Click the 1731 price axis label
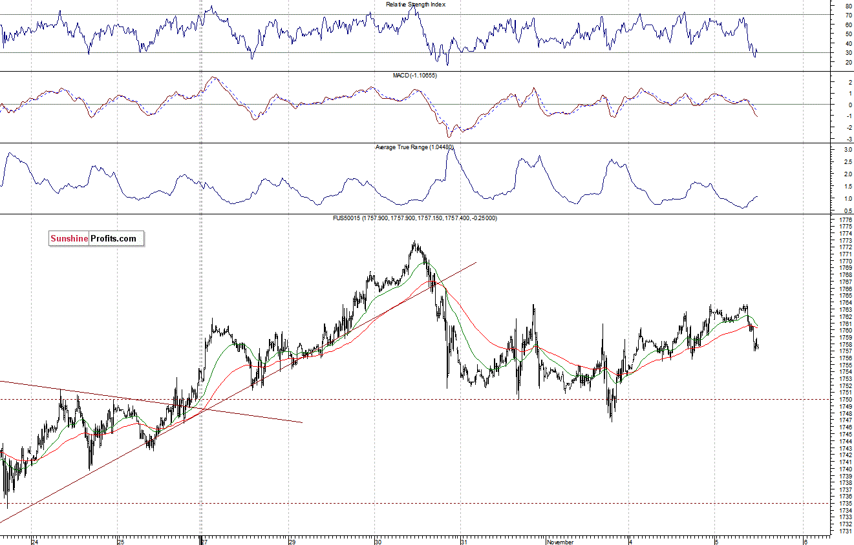 [844, 531]
